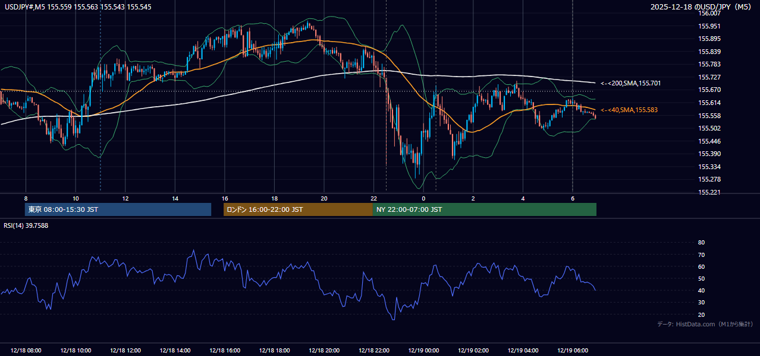The image size is (760, 356).
Task: Click RSI axis level 80
Action: pyautogui.click(x=701, y=243)
